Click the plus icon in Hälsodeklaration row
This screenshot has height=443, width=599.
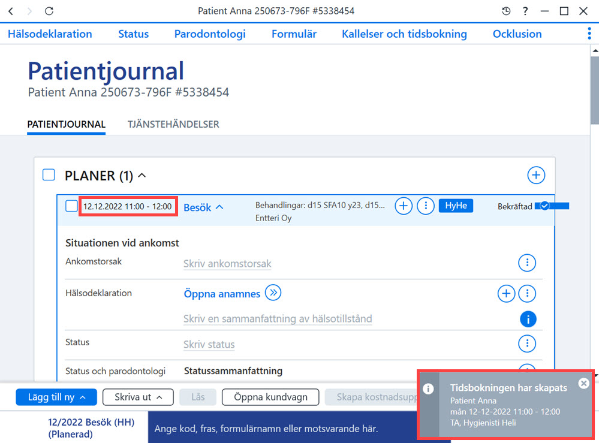[506, 293]
